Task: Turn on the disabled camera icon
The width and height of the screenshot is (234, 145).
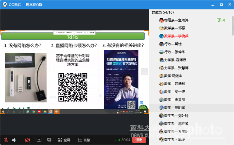Action: tap(27, 140)
